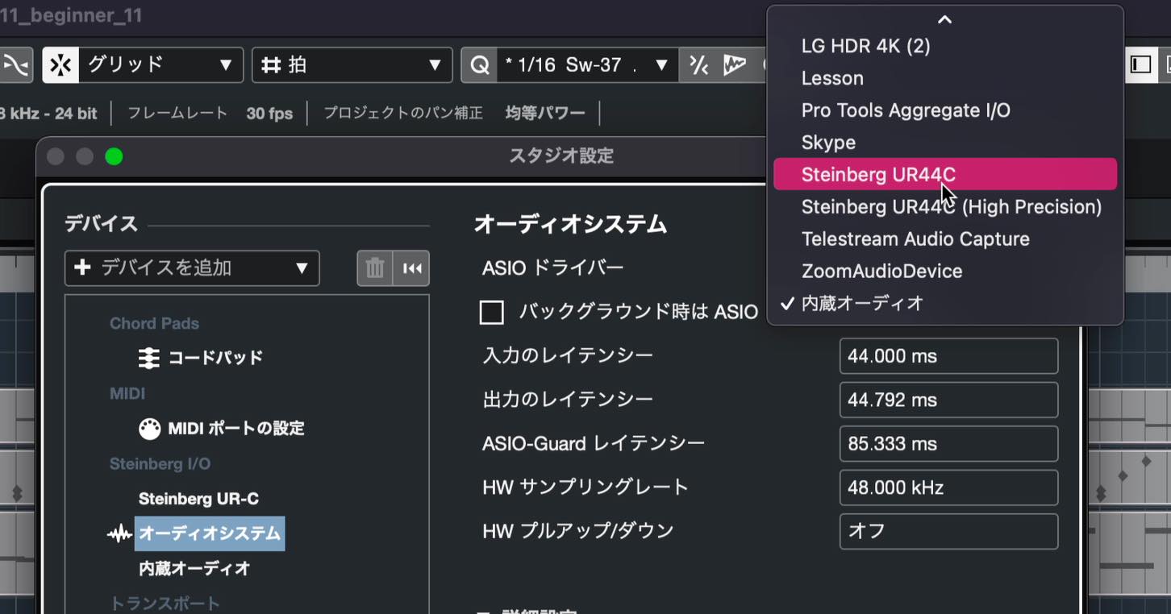The image size is (1171, 614).
Task: Select LG HDR 4K (2) audio device
Action: 945,46
